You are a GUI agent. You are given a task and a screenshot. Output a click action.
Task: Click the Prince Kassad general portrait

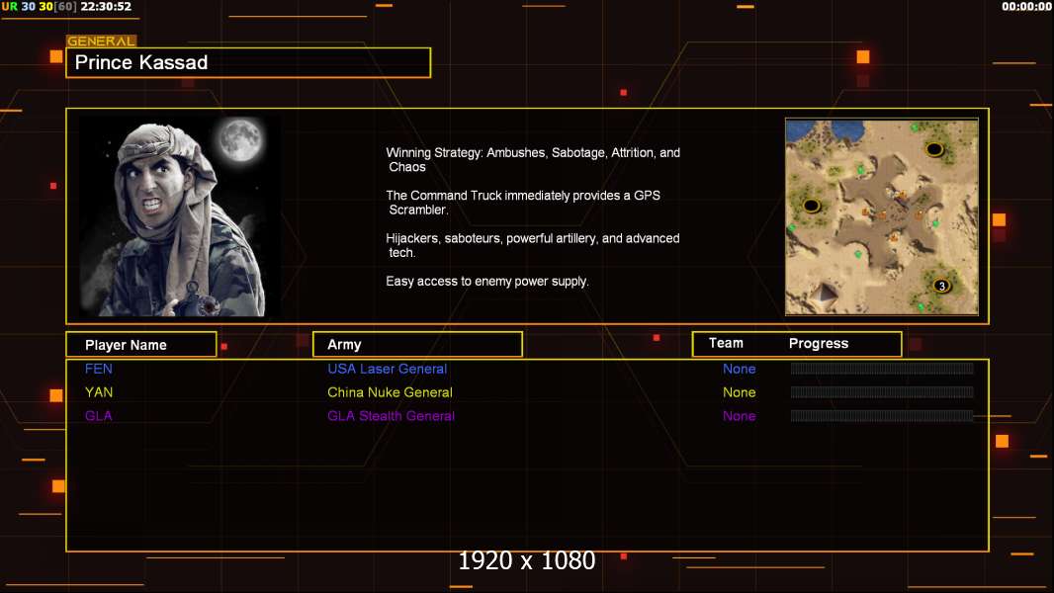pyautogui.click(x=179, y=216)
